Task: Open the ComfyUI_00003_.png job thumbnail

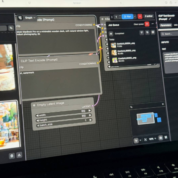Action: pyautogui.click(x=114, y=52)
